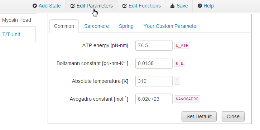Click the Avogadro constant input field
Viewport: 260px width, 130px height.
click(x=154, y=99)
